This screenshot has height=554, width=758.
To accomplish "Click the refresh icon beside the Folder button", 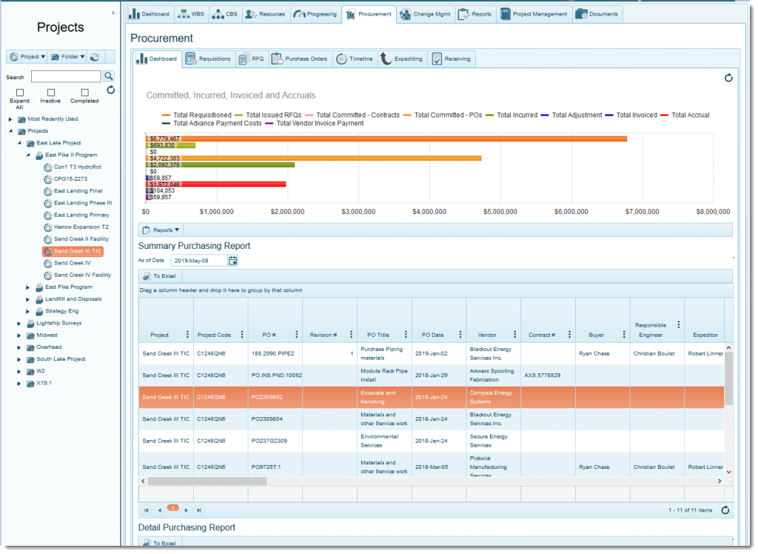I will tap(93, 57).
